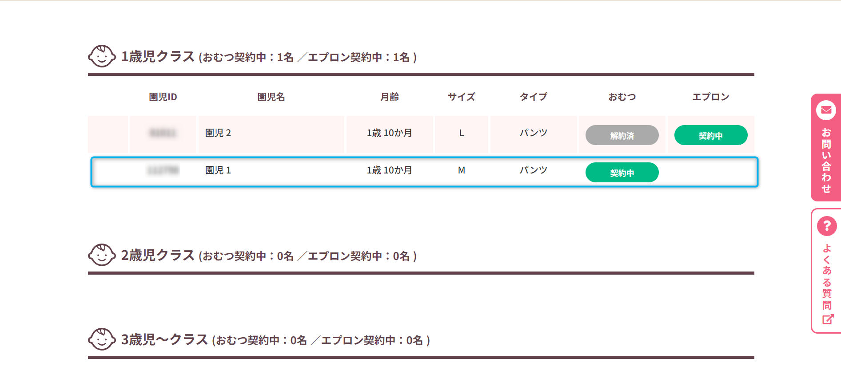Viewport: 841px width, 374px height.
Task: Click the question mark icon in the side panel
Action: 826,226
